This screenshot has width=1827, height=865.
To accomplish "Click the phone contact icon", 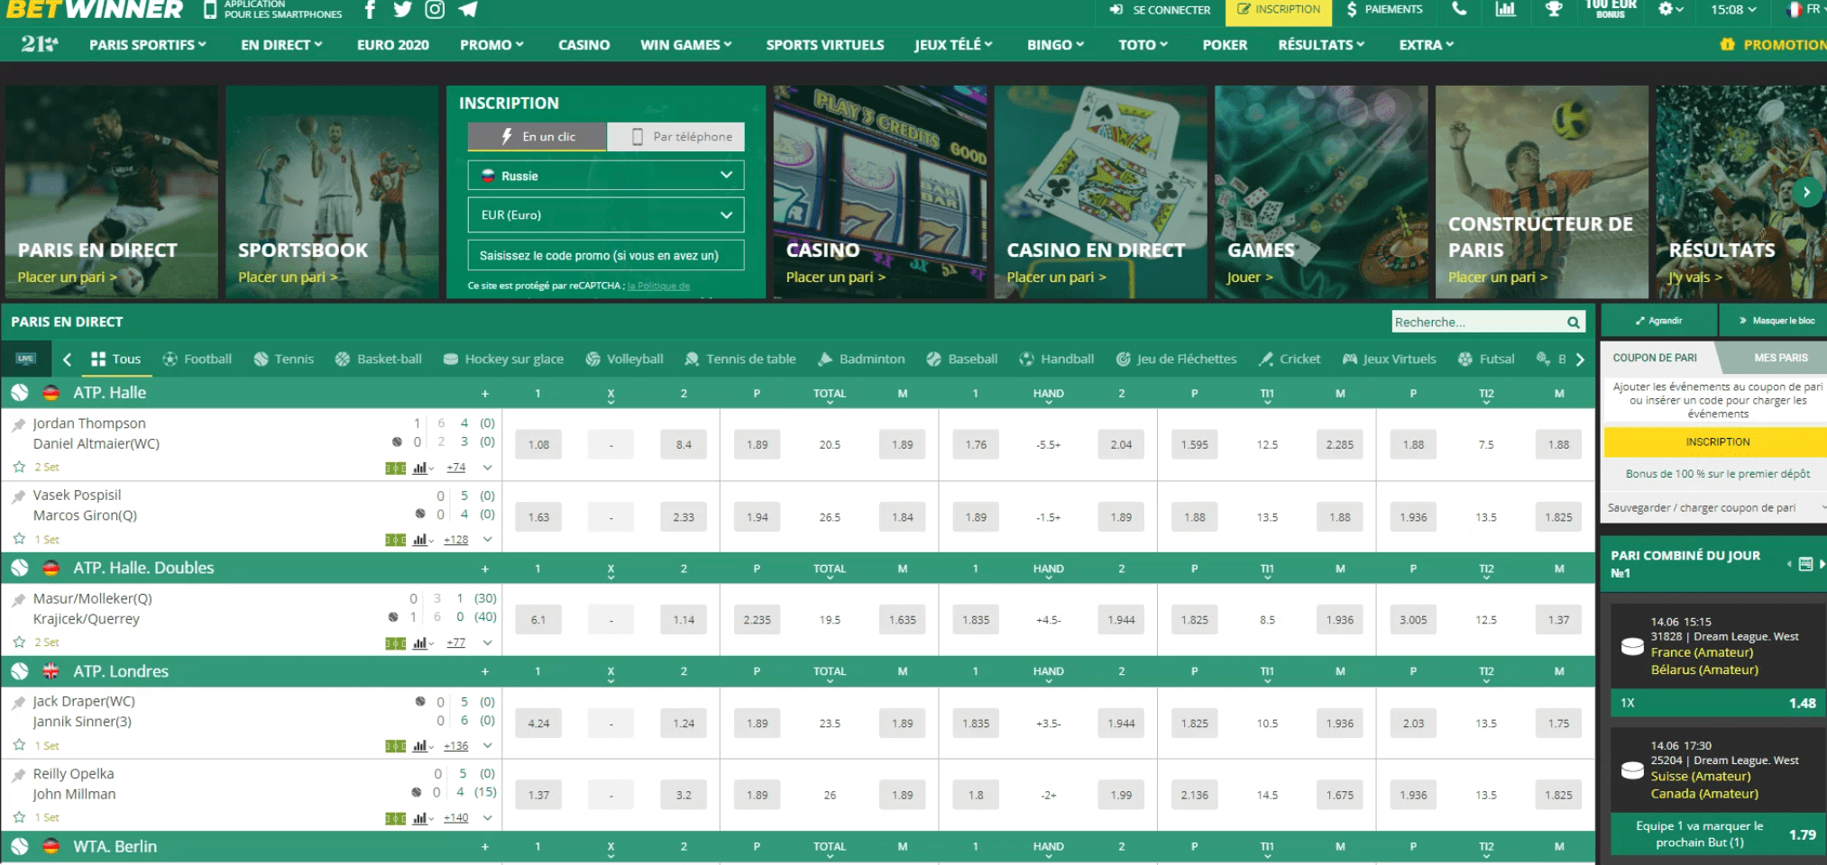I will point(1459,9).
